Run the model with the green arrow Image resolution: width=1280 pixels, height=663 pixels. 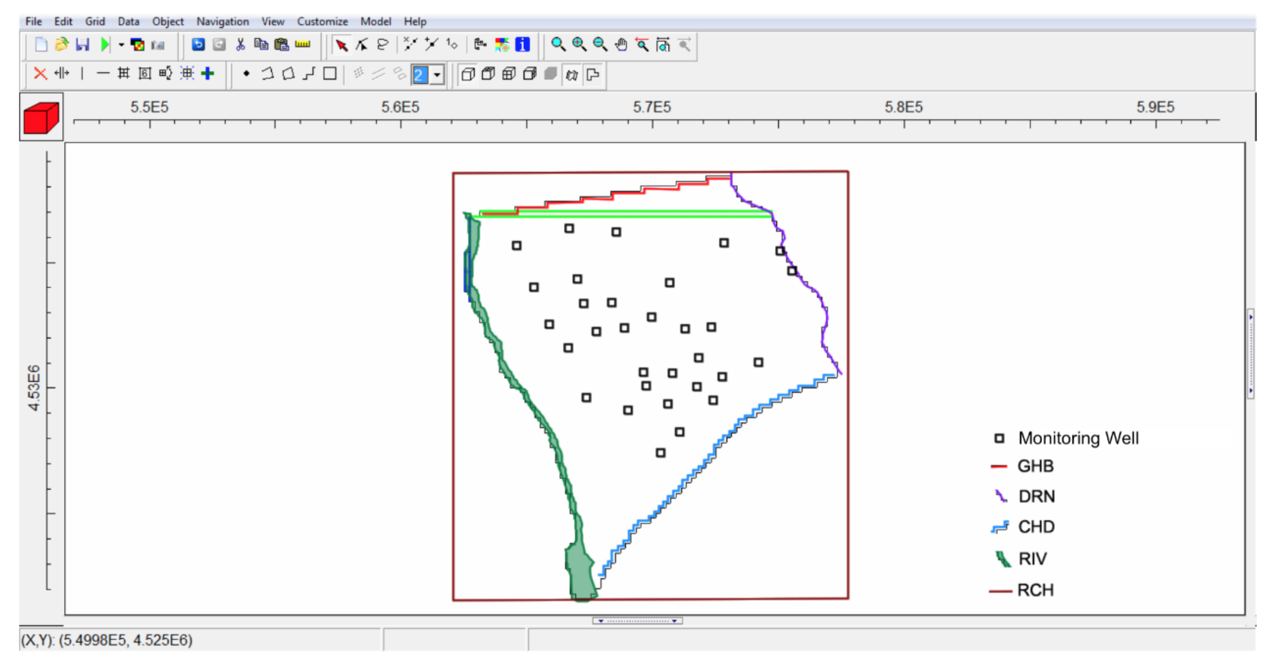(105, 45)
